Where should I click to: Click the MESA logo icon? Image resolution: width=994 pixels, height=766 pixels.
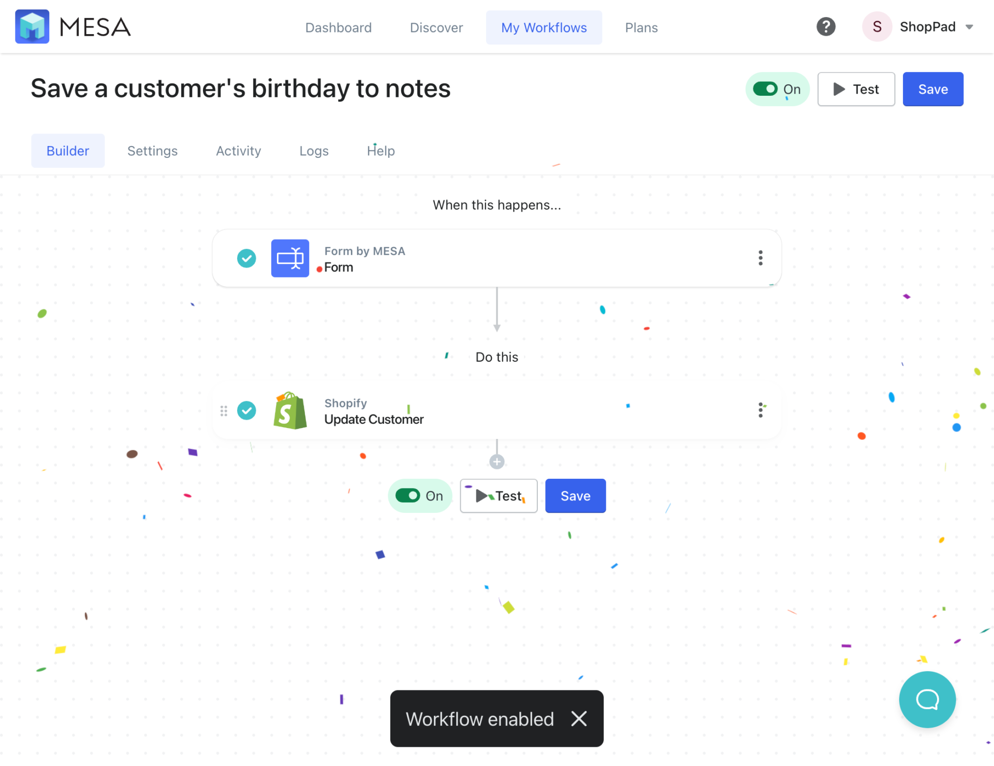click(x=32, y=26)
